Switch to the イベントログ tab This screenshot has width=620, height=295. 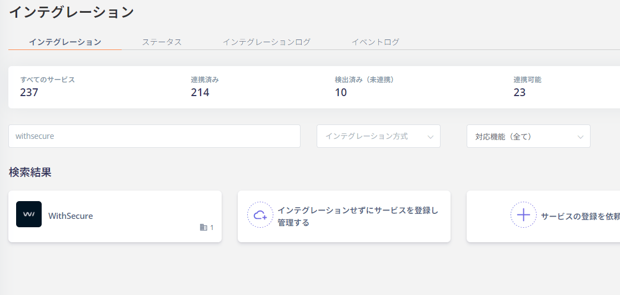[x=375, y=42]
